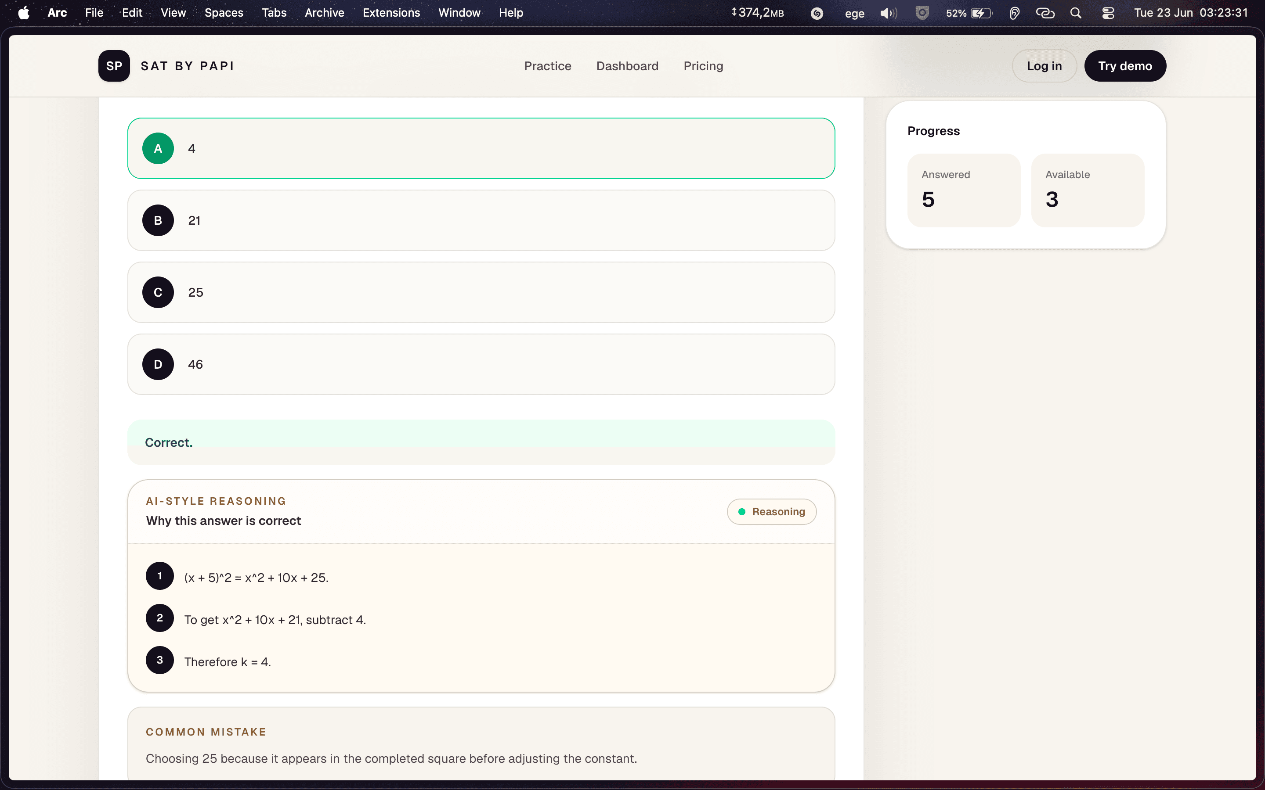Open the Pricing page
Image resolution: width=1265 pixels, height=790 pixels.
pos(703,66)
